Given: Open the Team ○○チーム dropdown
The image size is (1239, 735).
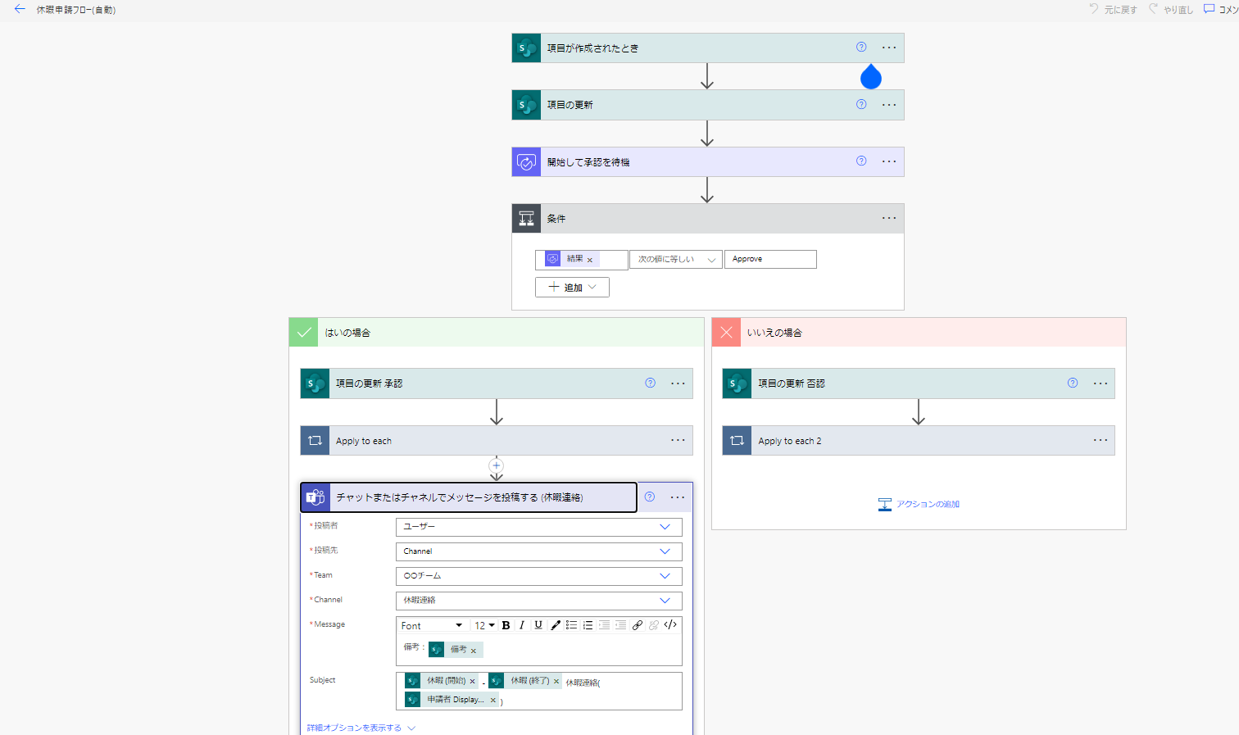Looking at the screenshot, I should pyautogui.click(x=538, y=576).
